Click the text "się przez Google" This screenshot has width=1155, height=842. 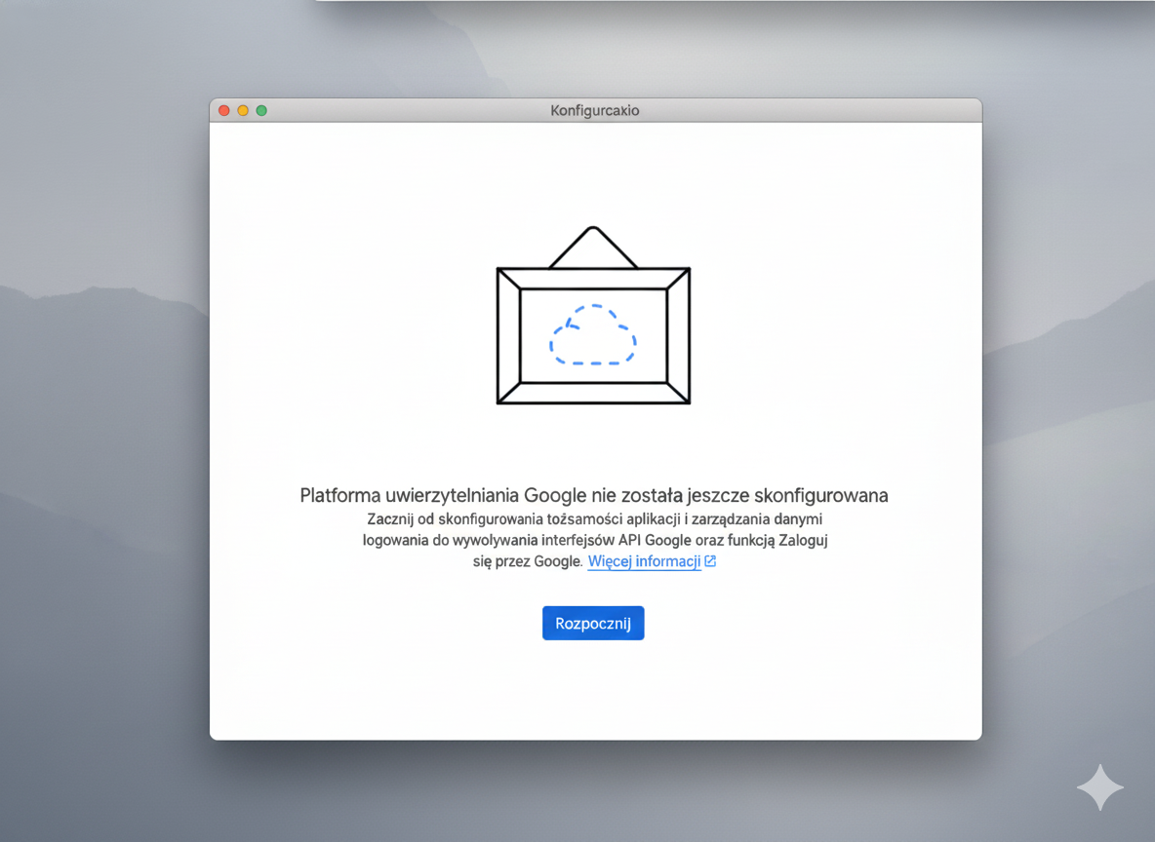pyautogui.click(x=527, y=562)
